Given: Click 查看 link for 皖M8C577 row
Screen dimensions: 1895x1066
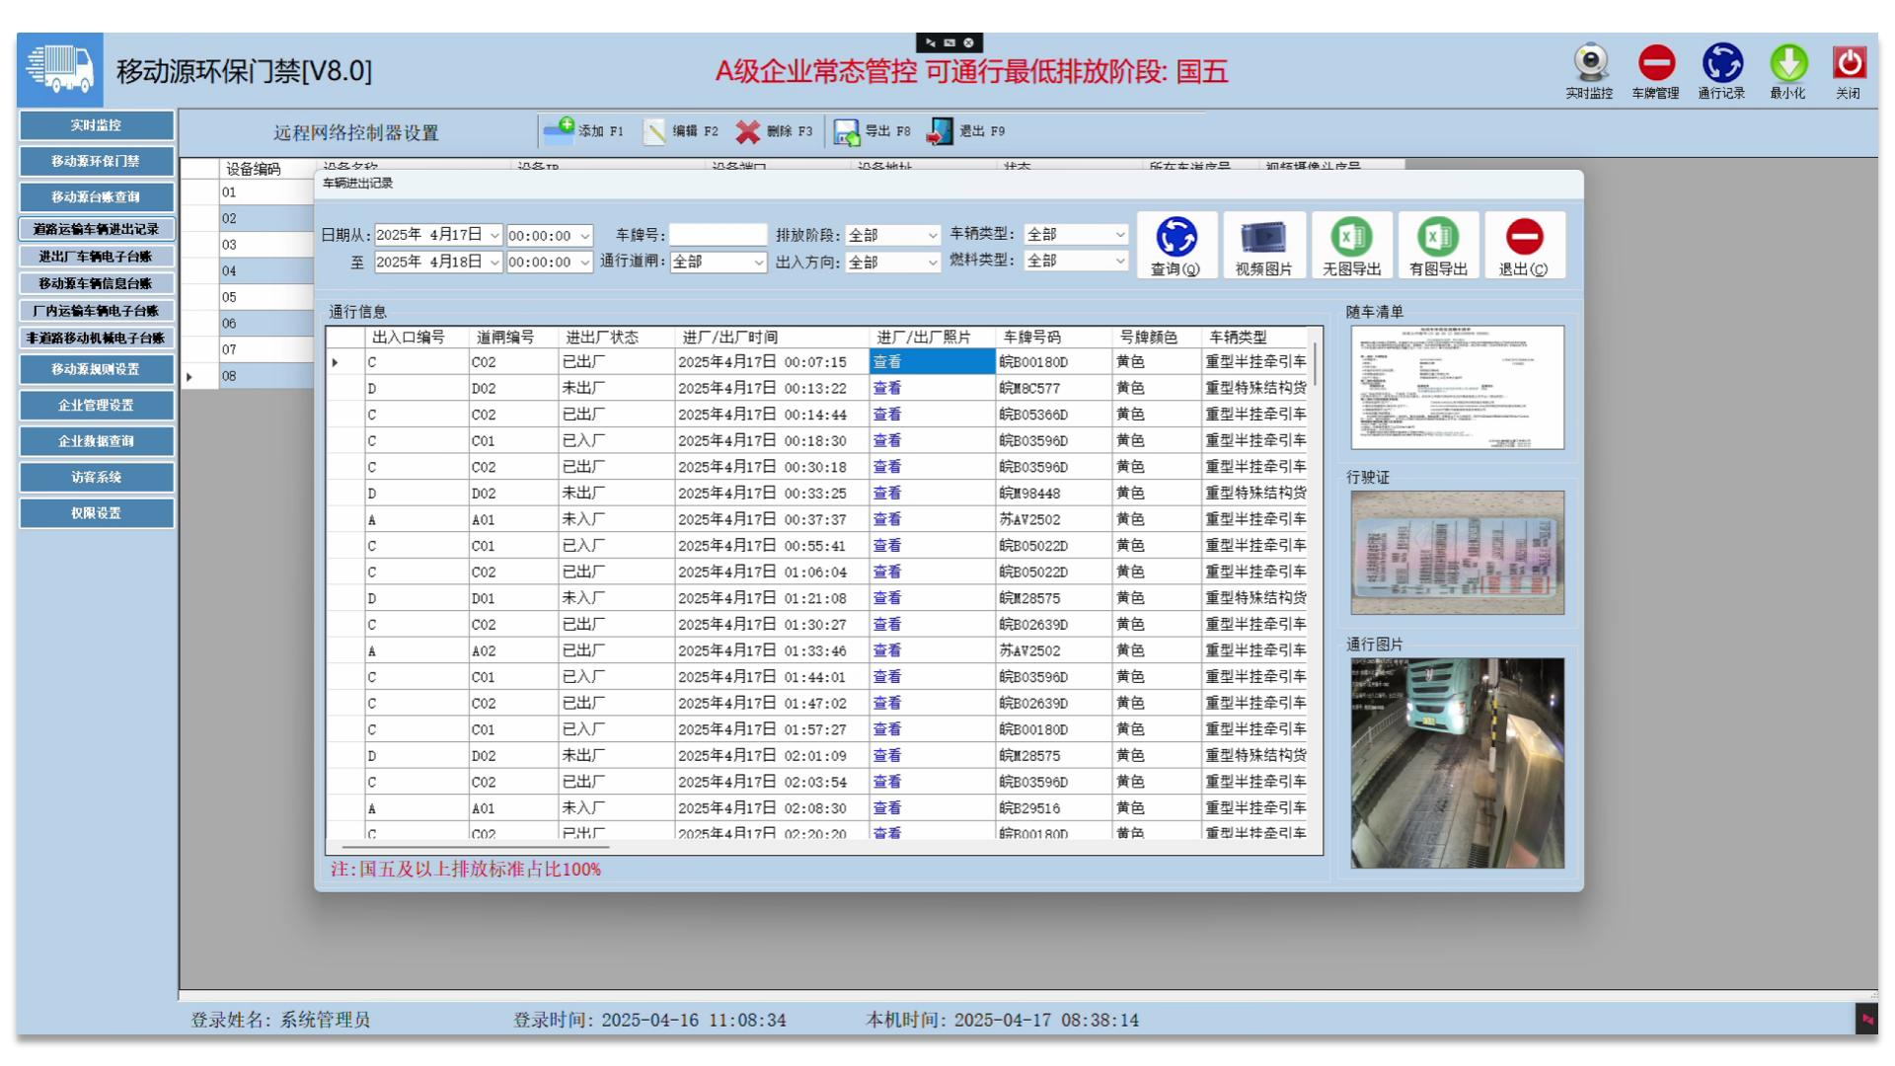Looking at the screenshot, I should click(x=886, y=388).
